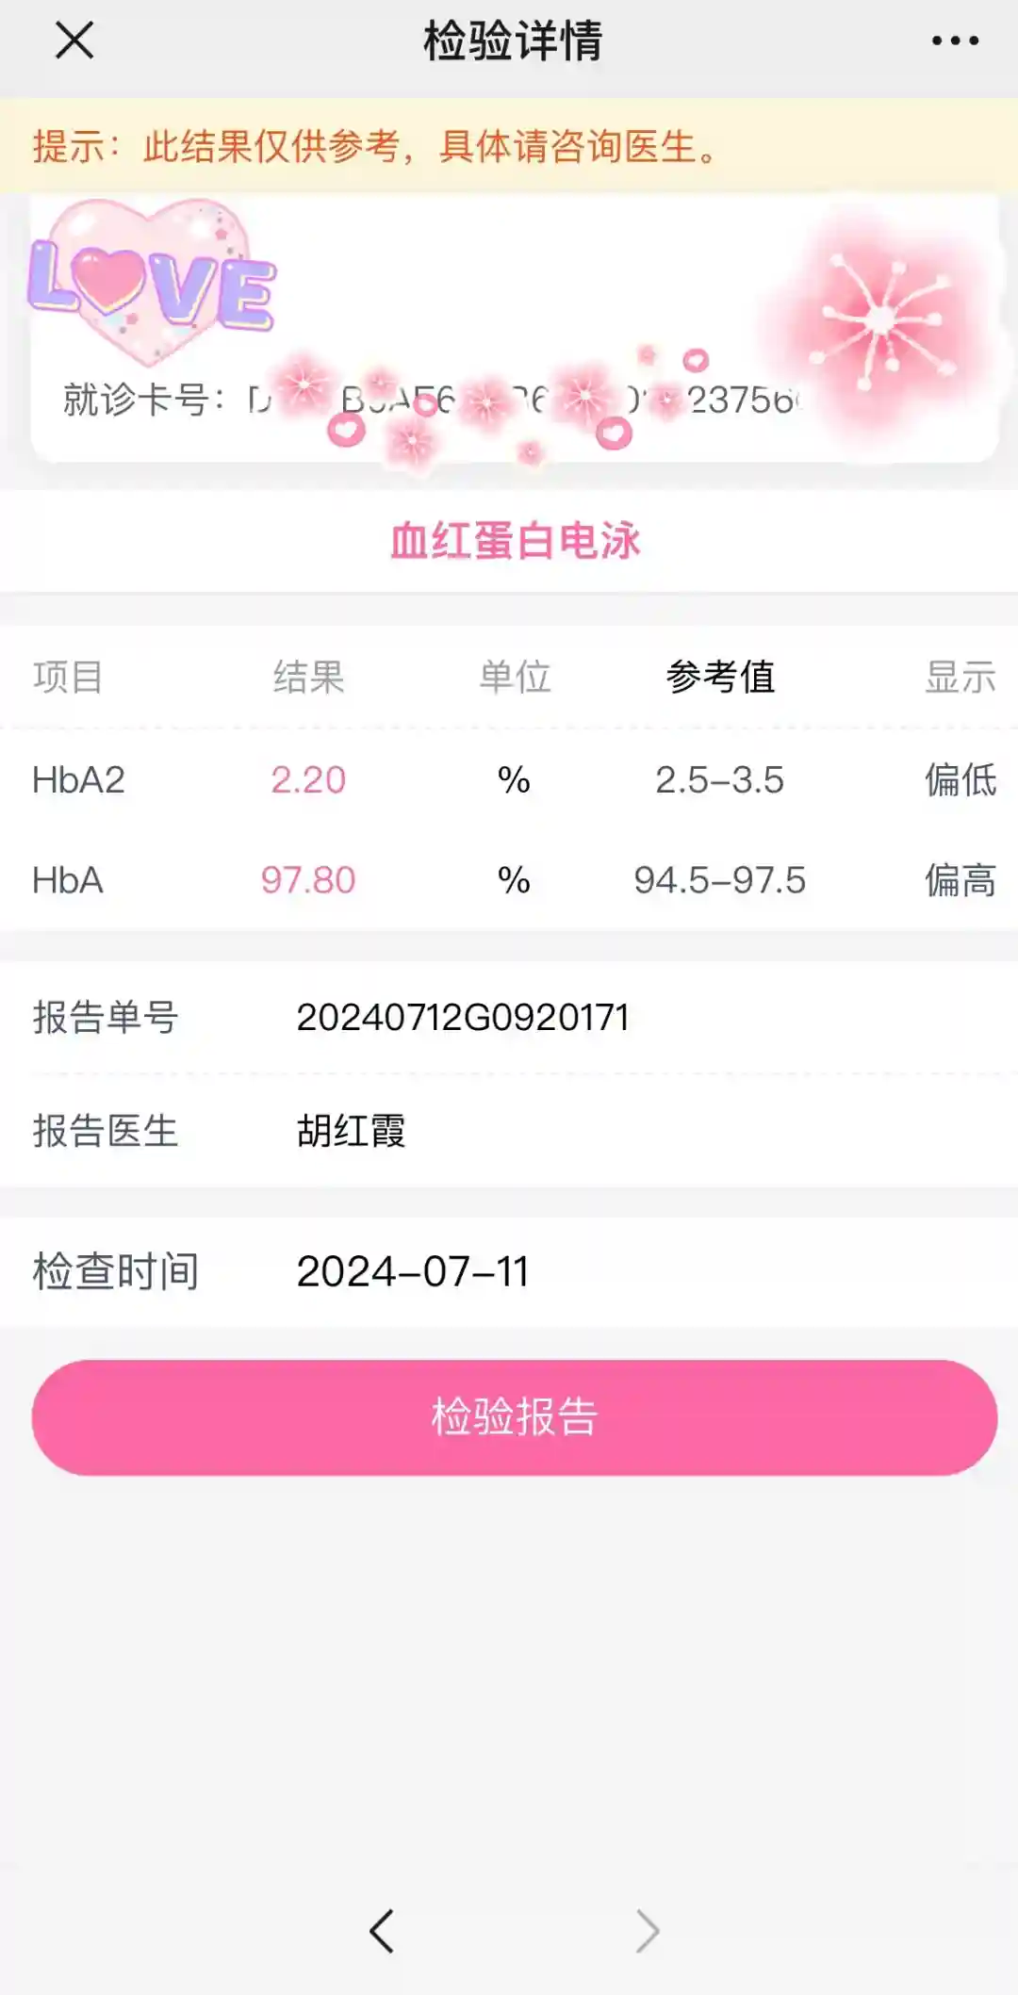Screen dimensions: 1018x1995
Task: Tap the orange 提示 notice banner
Action: [377, 146]
